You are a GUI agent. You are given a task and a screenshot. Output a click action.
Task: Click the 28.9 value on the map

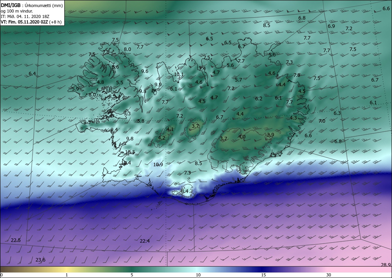click(386, 265)
